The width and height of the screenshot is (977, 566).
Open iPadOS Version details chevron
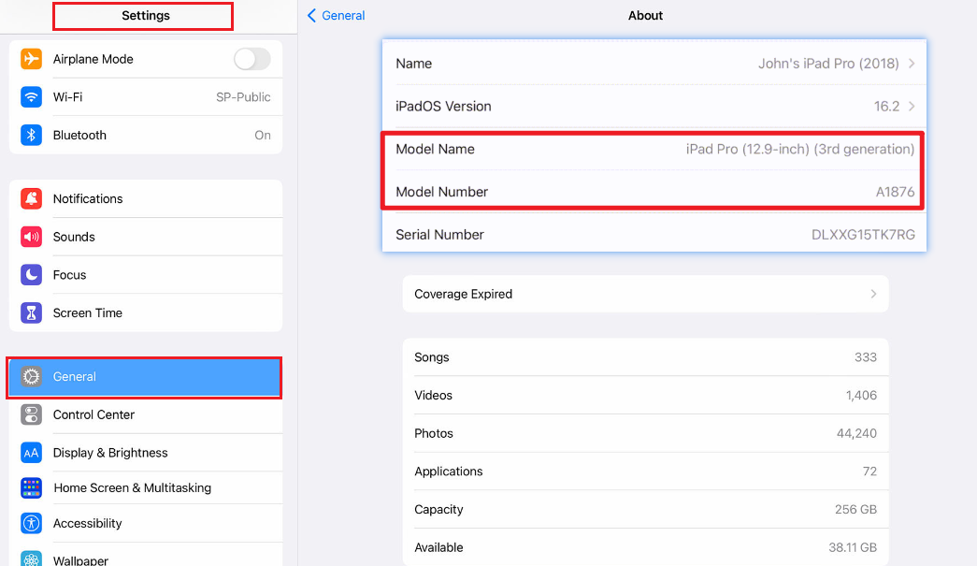click(911, 107)
